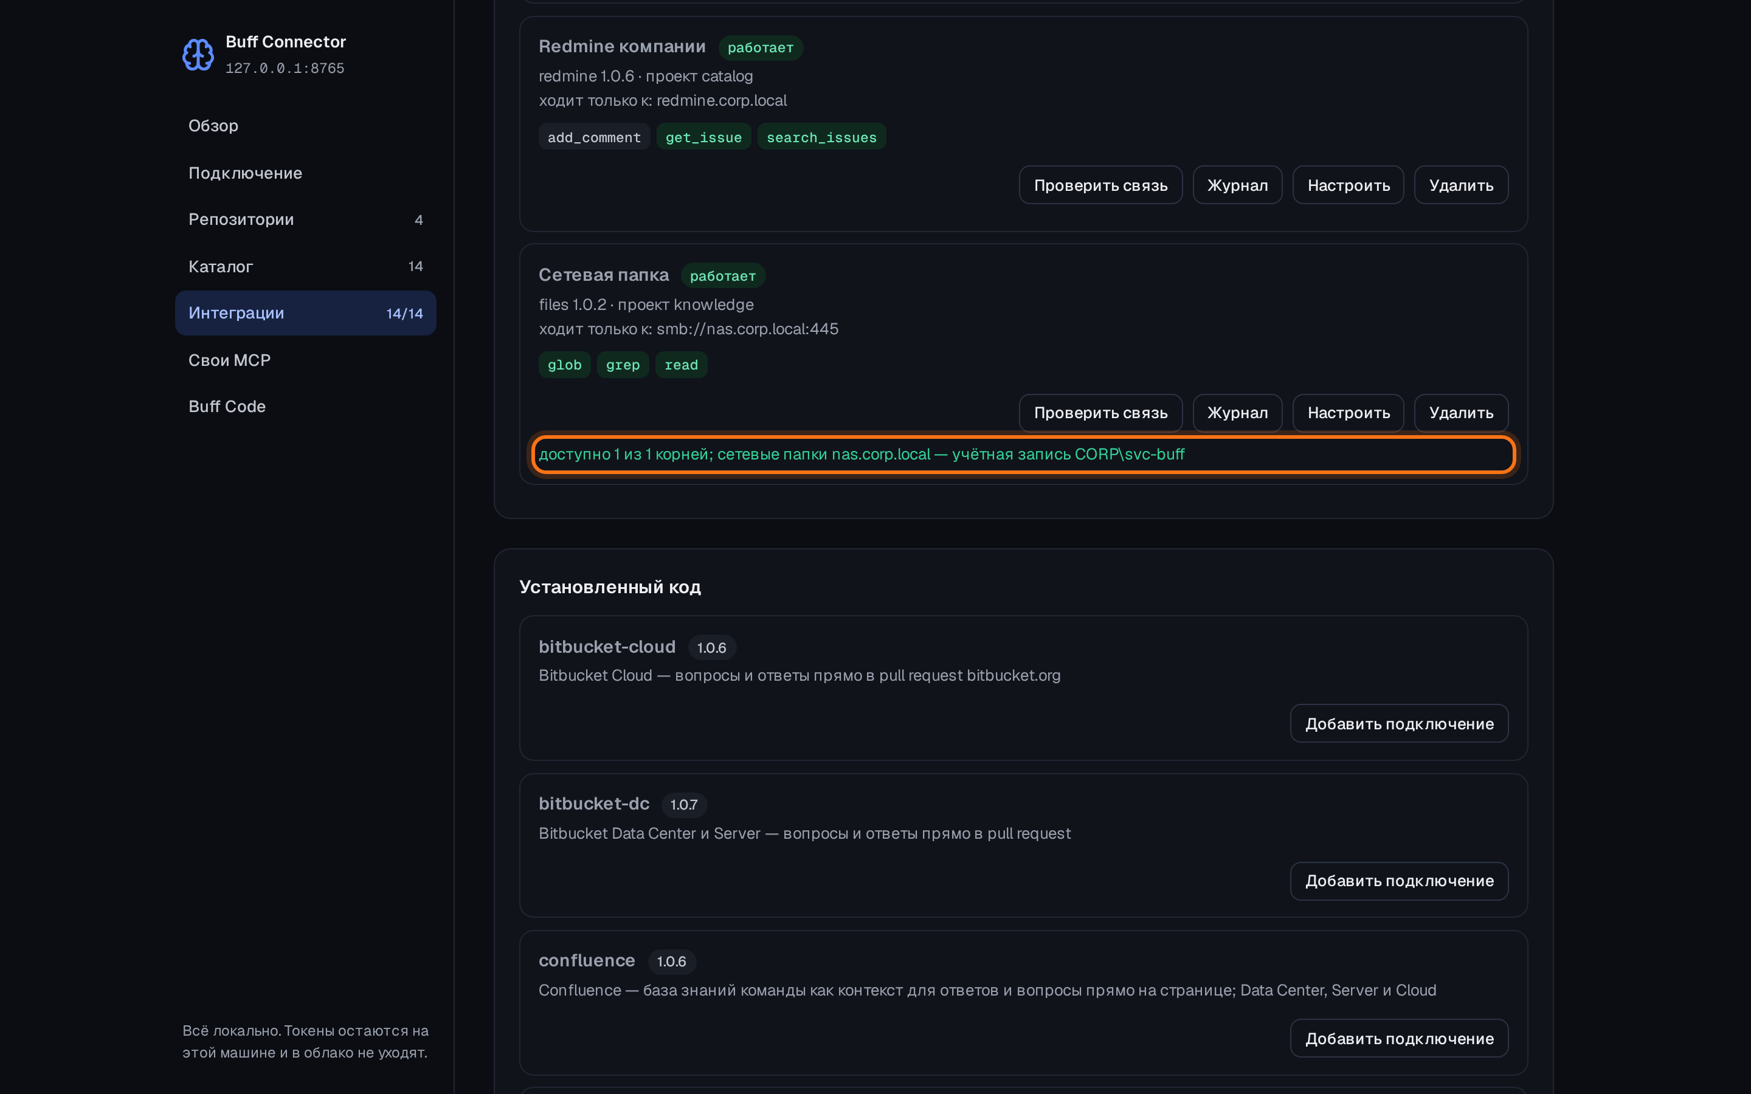Click the get_issue tool tag
Viewport: 1751px width, 1094px height.
703,137
